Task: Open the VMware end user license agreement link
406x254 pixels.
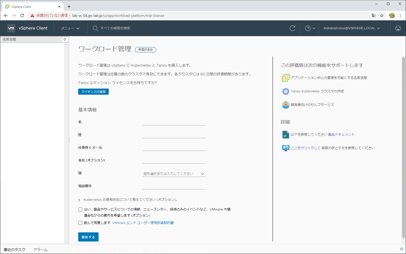Action: coord(143,223)
